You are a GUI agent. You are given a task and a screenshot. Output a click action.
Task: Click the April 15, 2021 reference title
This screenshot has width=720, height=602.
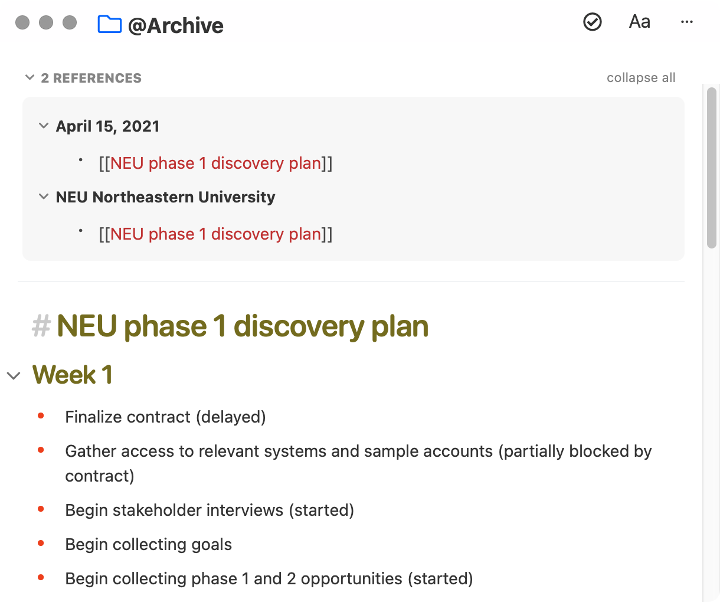(x=107, y=126)
